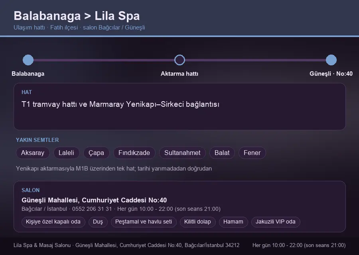
Task: Pick the Sultanahmet chip
Action: point(182,153)
